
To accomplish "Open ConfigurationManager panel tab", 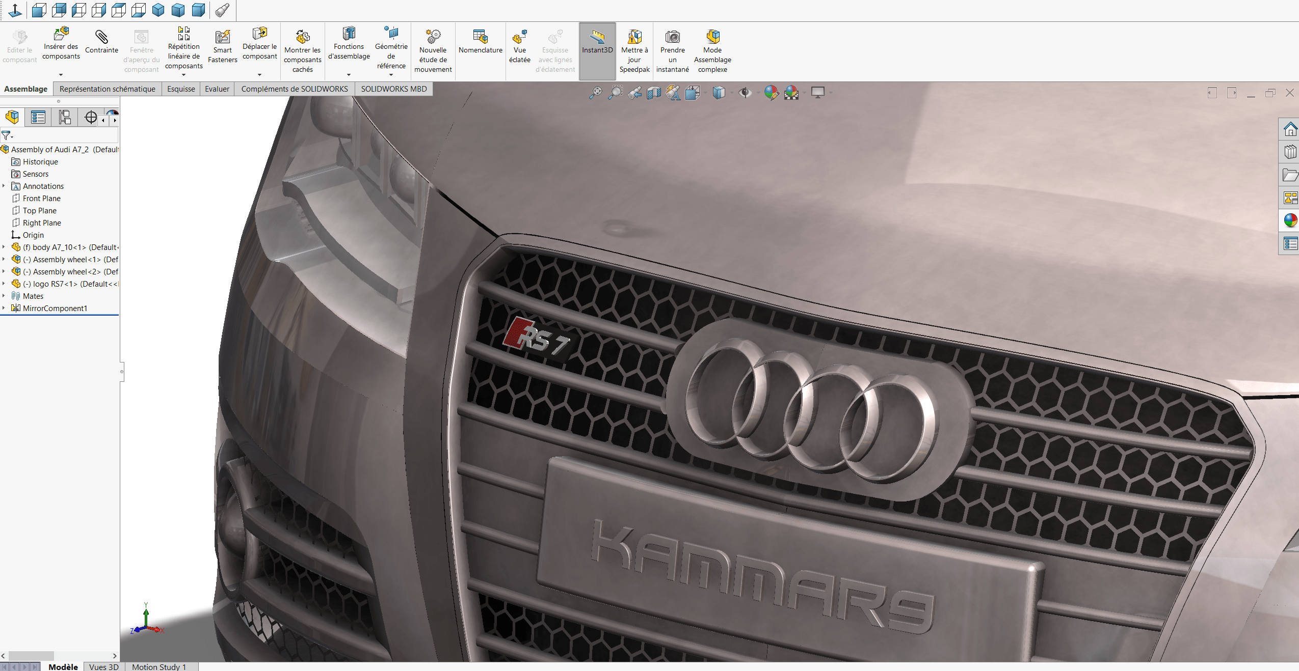I will (65, 118).
